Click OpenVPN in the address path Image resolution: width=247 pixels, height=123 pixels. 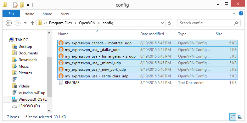(87, 23)
